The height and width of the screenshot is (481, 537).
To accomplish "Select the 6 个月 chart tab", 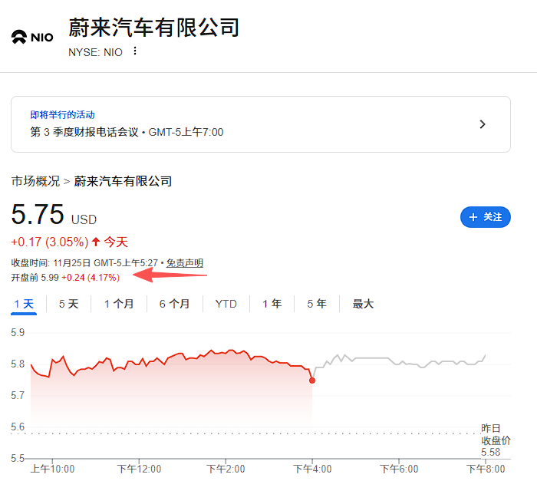I will pos(174,304).
